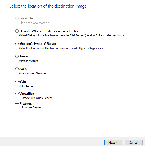Click the 'Select the location of the destination image' heading

coord(48,6)
